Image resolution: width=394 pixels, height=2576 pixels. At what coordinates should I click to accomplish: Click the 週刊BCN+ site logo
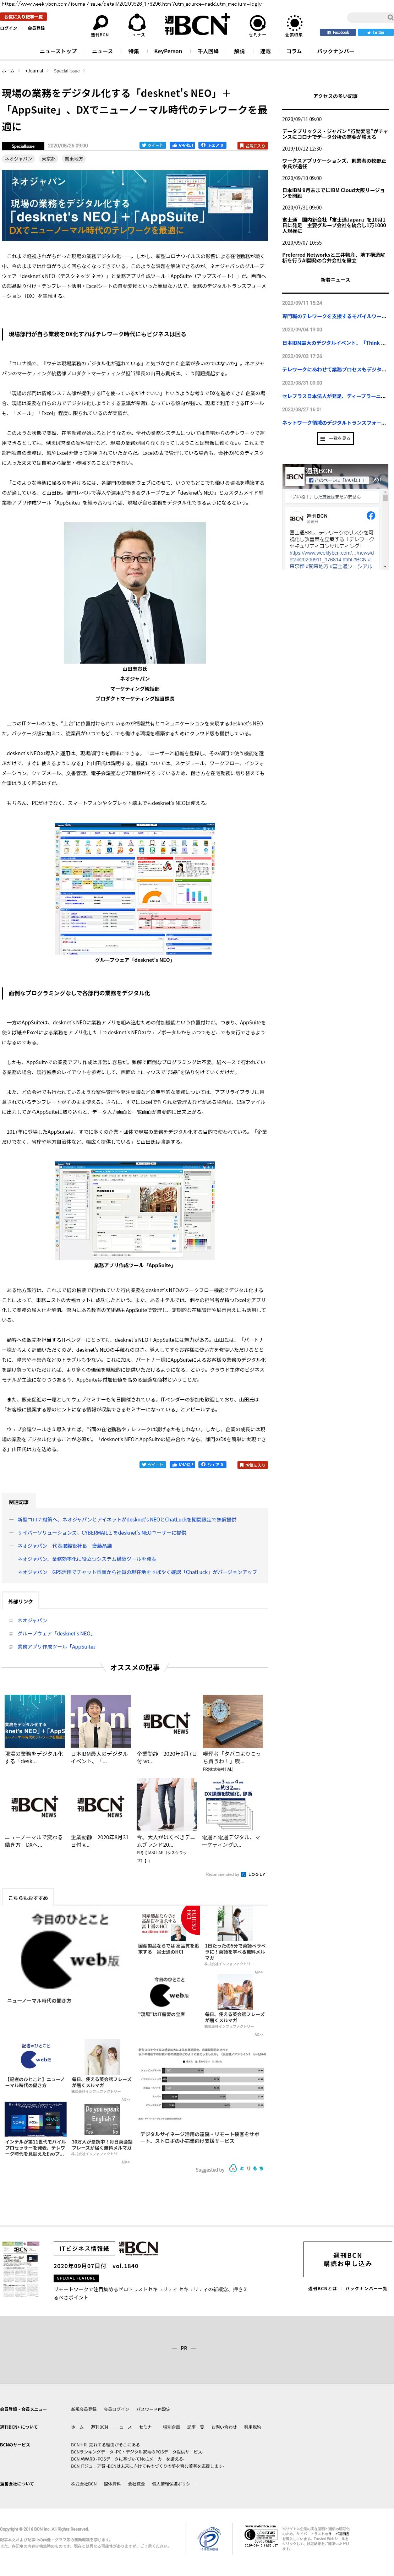[197, 24]
